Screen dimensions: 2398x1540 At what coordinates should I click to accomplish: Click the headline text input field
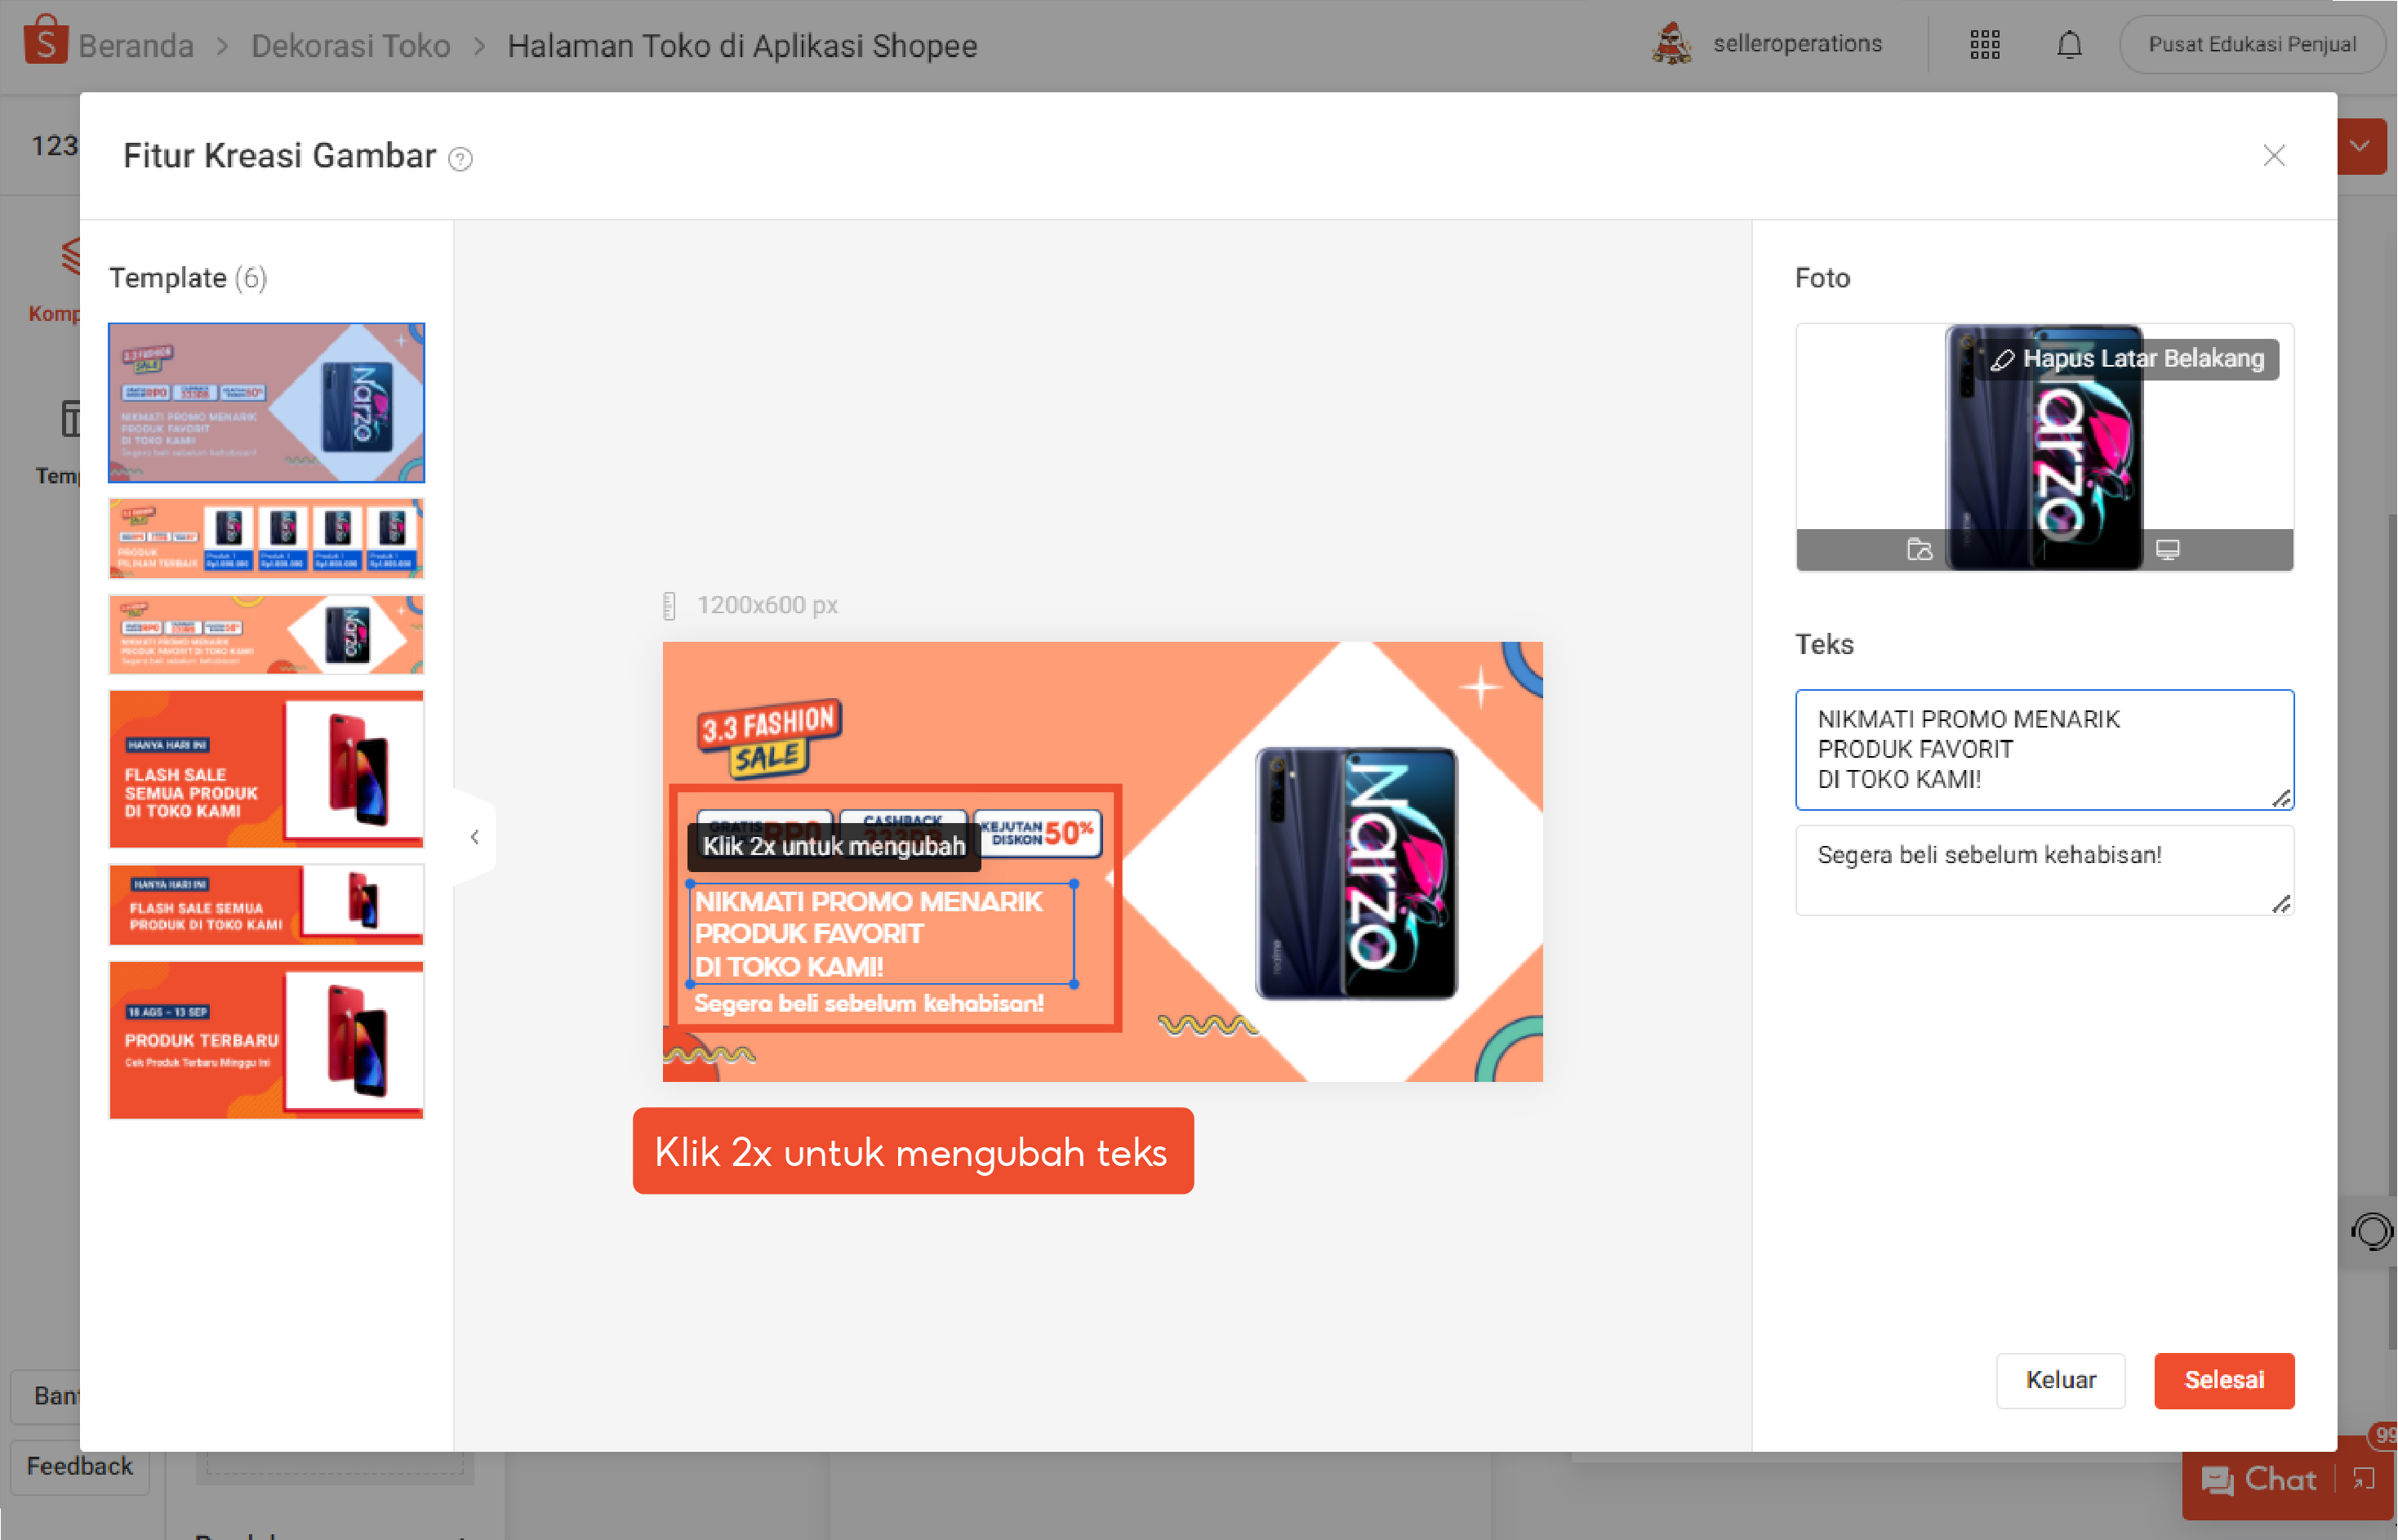2042,749
